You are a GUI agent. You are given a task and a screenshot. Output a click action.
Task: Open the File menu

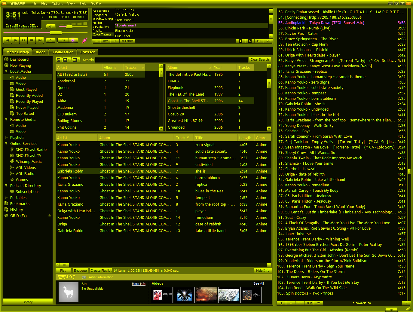click(34, 3)
